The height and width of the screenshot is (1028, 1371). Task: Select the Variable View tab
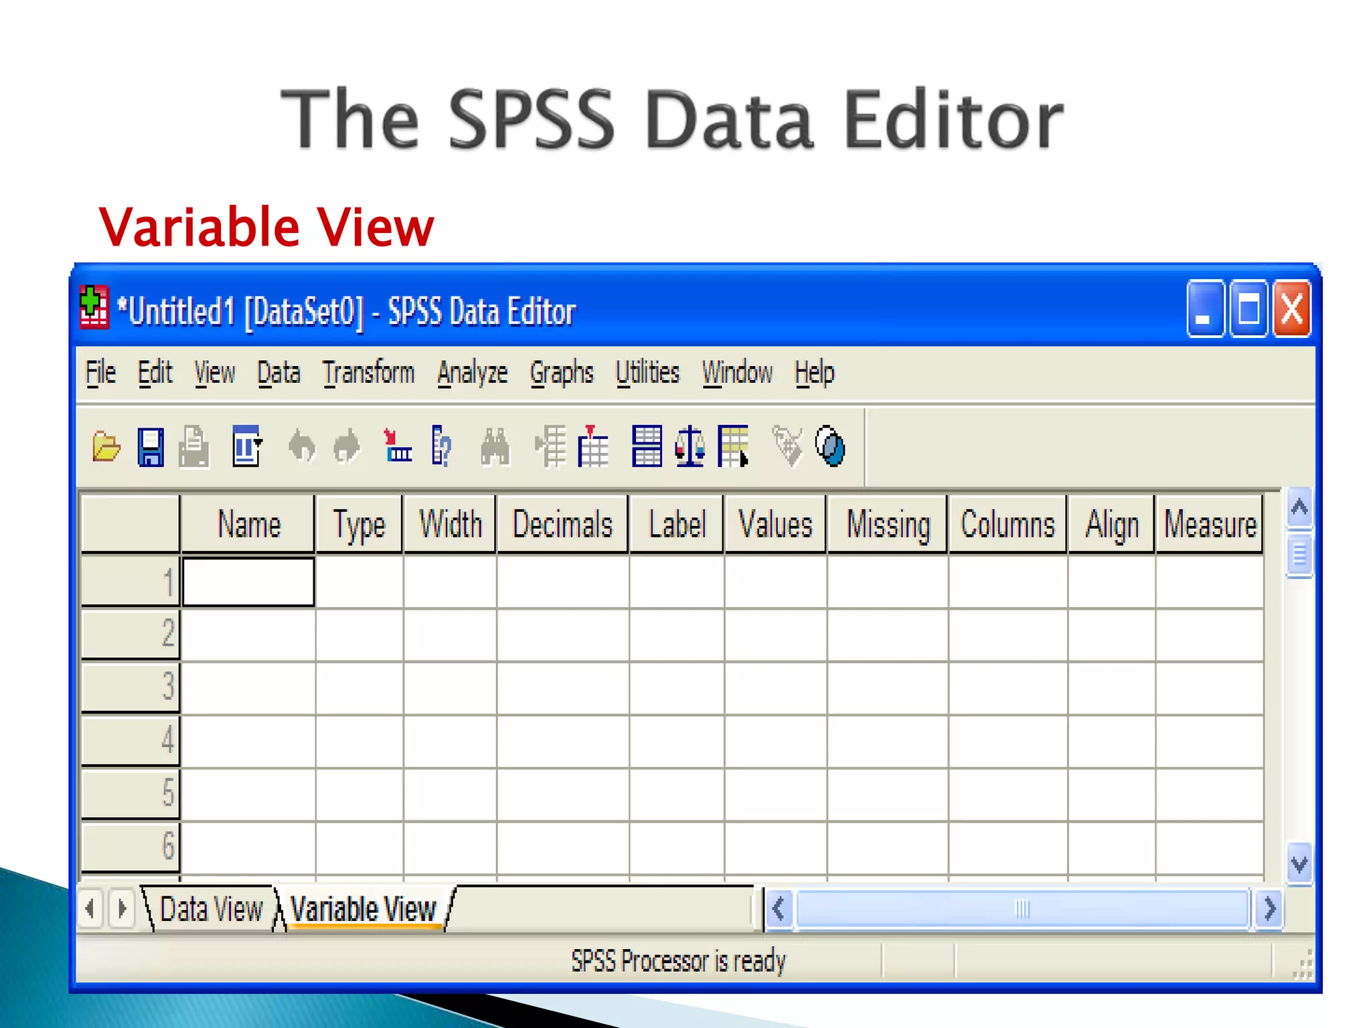[x=364, y=909]
